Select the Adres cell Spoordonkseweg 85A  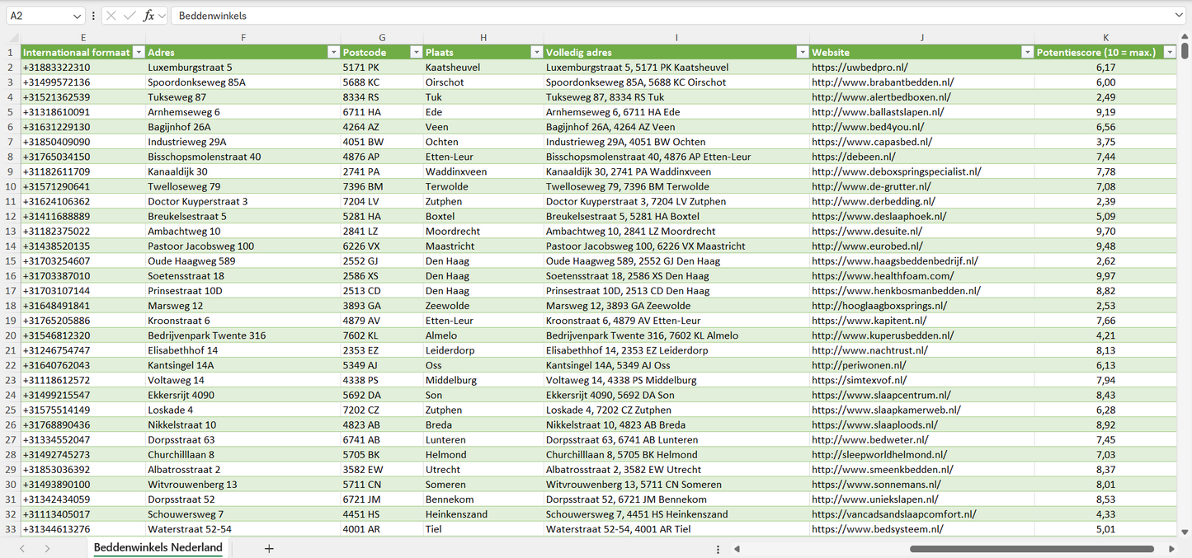pos(243,82)
